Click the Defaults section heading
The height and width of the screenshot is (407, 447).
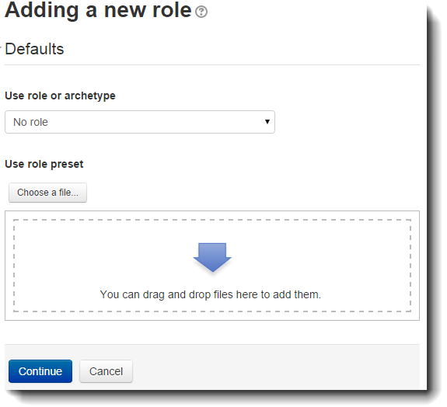point(34,49)
